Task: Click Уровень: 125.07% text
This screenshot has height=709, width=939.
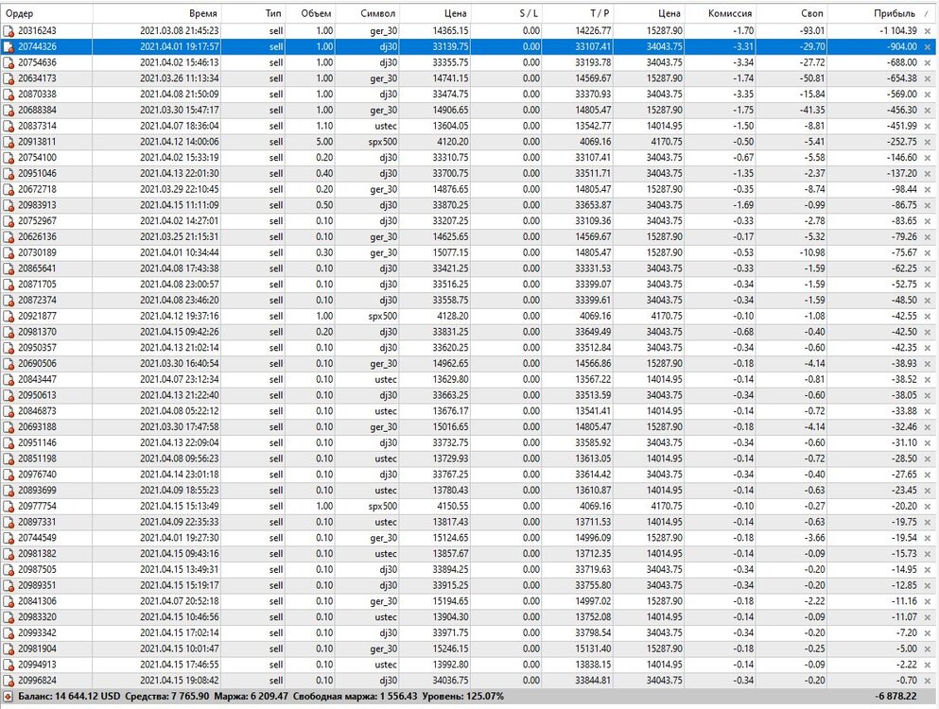Action: 463,697
